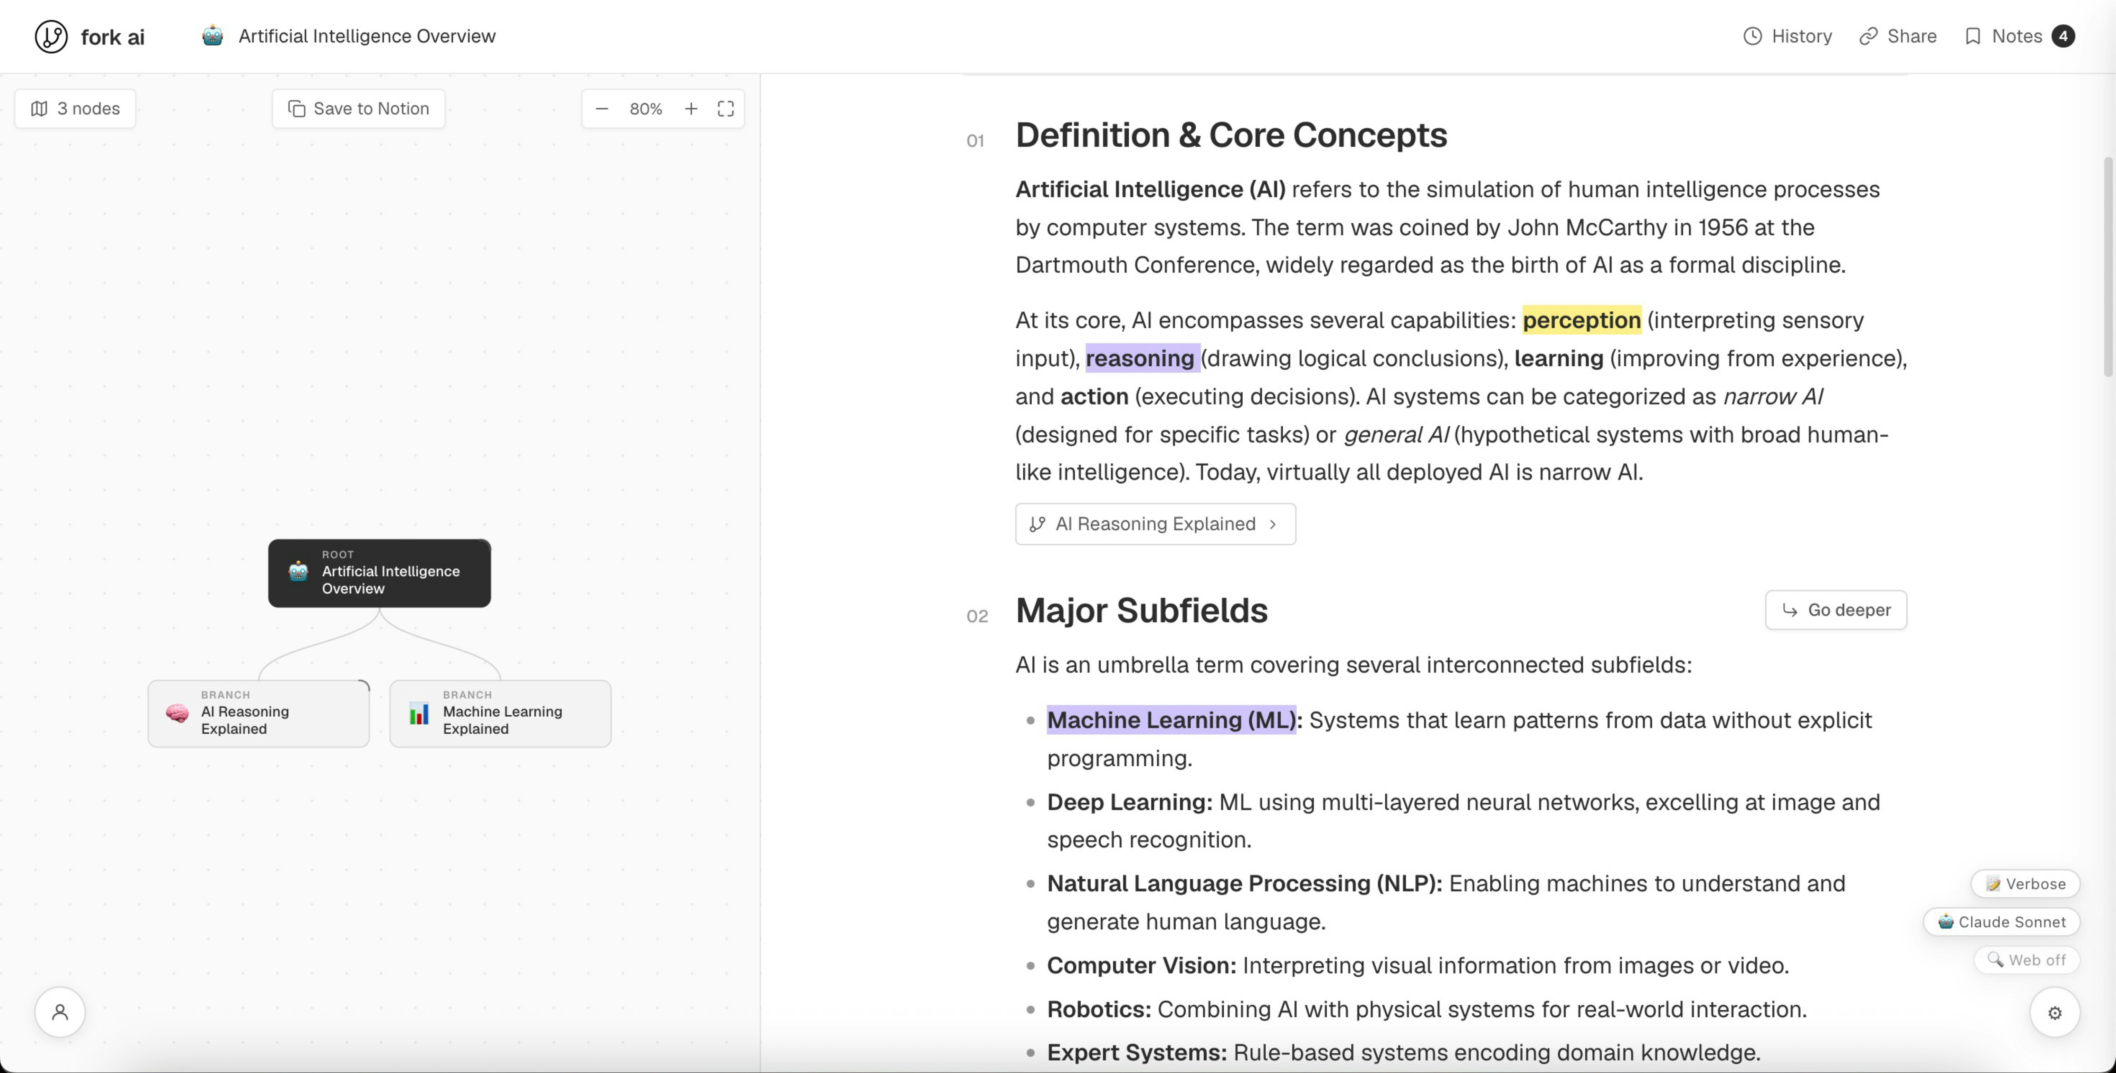Click the Robotics: bullet term
This screenshot has width=2116, height=1073.
click(x=1098, y=1009)
